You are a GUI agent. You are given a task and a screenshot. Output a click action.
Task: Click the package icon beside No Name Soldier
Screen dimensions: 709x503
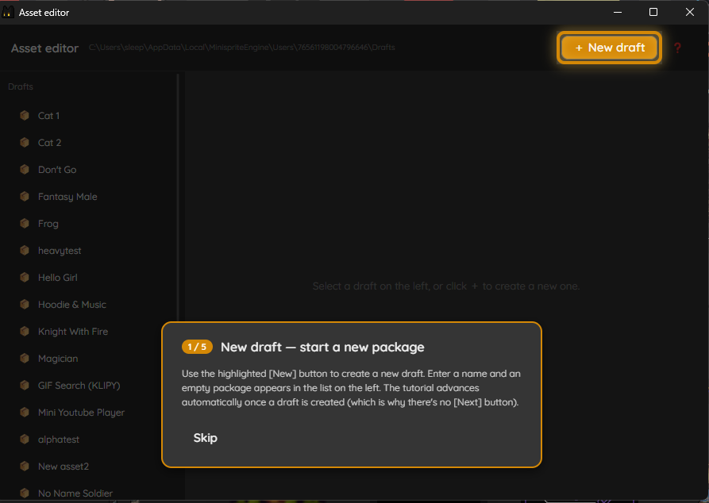[25, 493]
